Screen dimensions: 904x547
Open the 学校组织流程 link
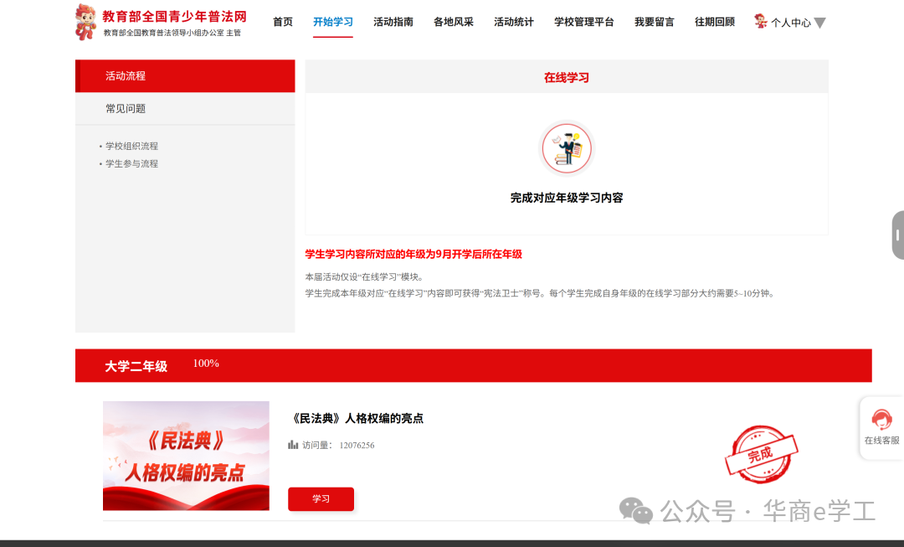pos(131,146)
